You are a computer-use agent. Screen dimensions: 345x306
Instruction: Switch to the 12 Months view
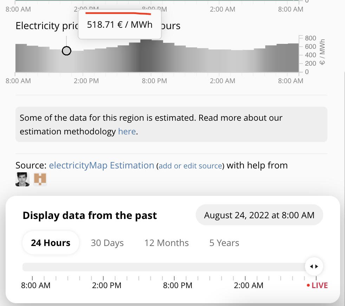coord(167,242)
